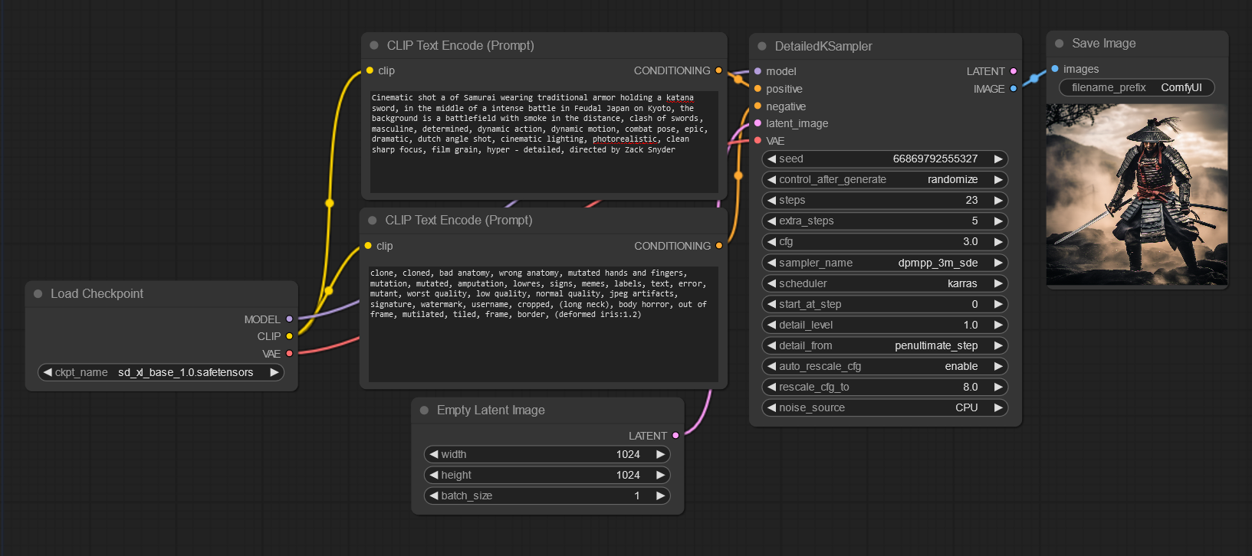Click the samurai output image preview

1136,195
